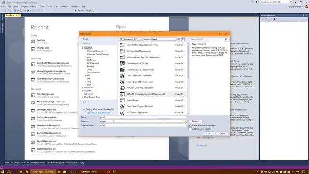
Task: Open the Analyze menu
Action: [65, 6]
